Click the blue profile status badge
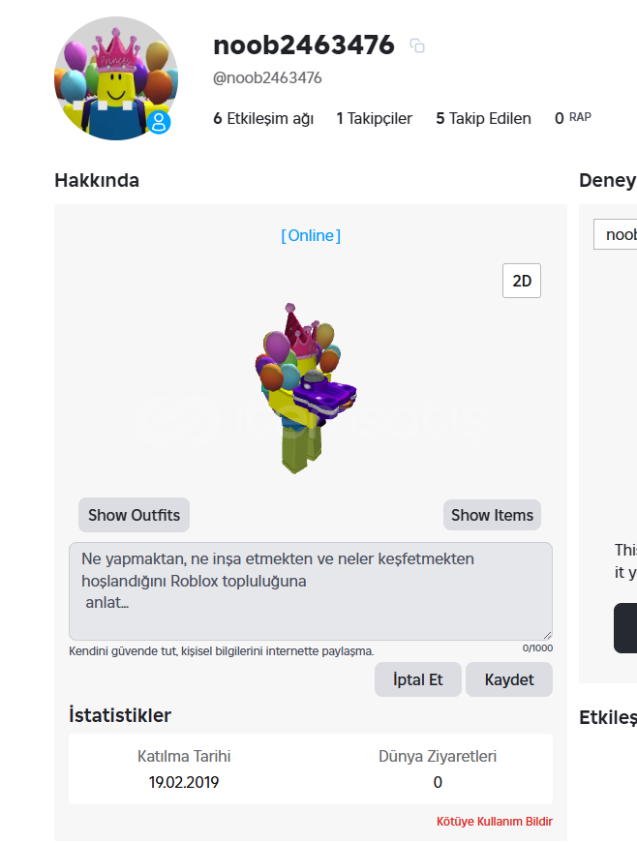The width and height of the screenshot is (637, 843). (x=159, y=122)
